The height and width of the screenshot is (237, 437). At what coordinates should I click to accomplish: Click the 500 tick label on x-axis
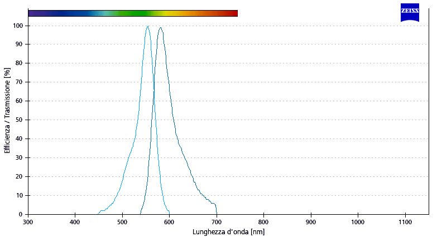click(x=122, y=221)
